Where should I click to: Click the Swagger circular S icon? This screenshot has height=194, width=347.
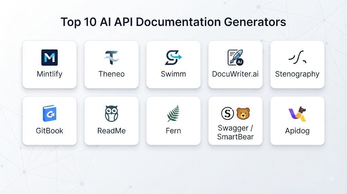(x=227, y=113)
